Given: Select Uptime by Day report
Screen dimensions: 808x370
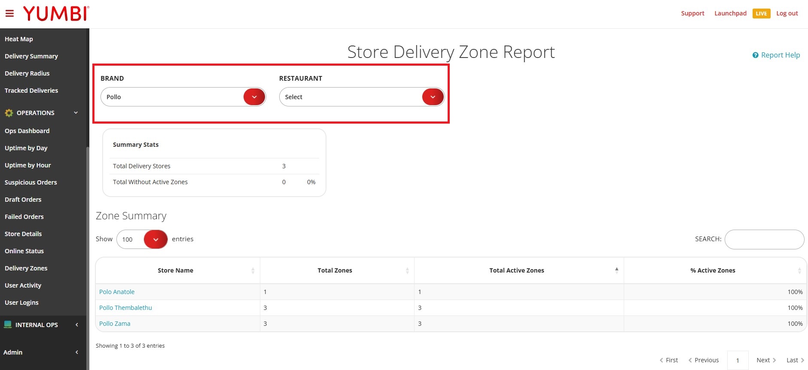Looking at the screenshot, I should 26,148.
